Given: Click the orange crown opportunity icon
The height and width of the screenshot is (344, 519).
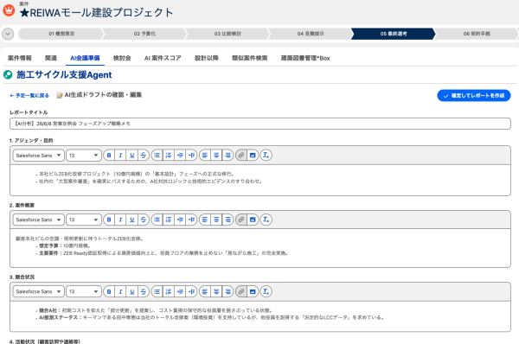Looking at the screenshot, I should [9, 10].
